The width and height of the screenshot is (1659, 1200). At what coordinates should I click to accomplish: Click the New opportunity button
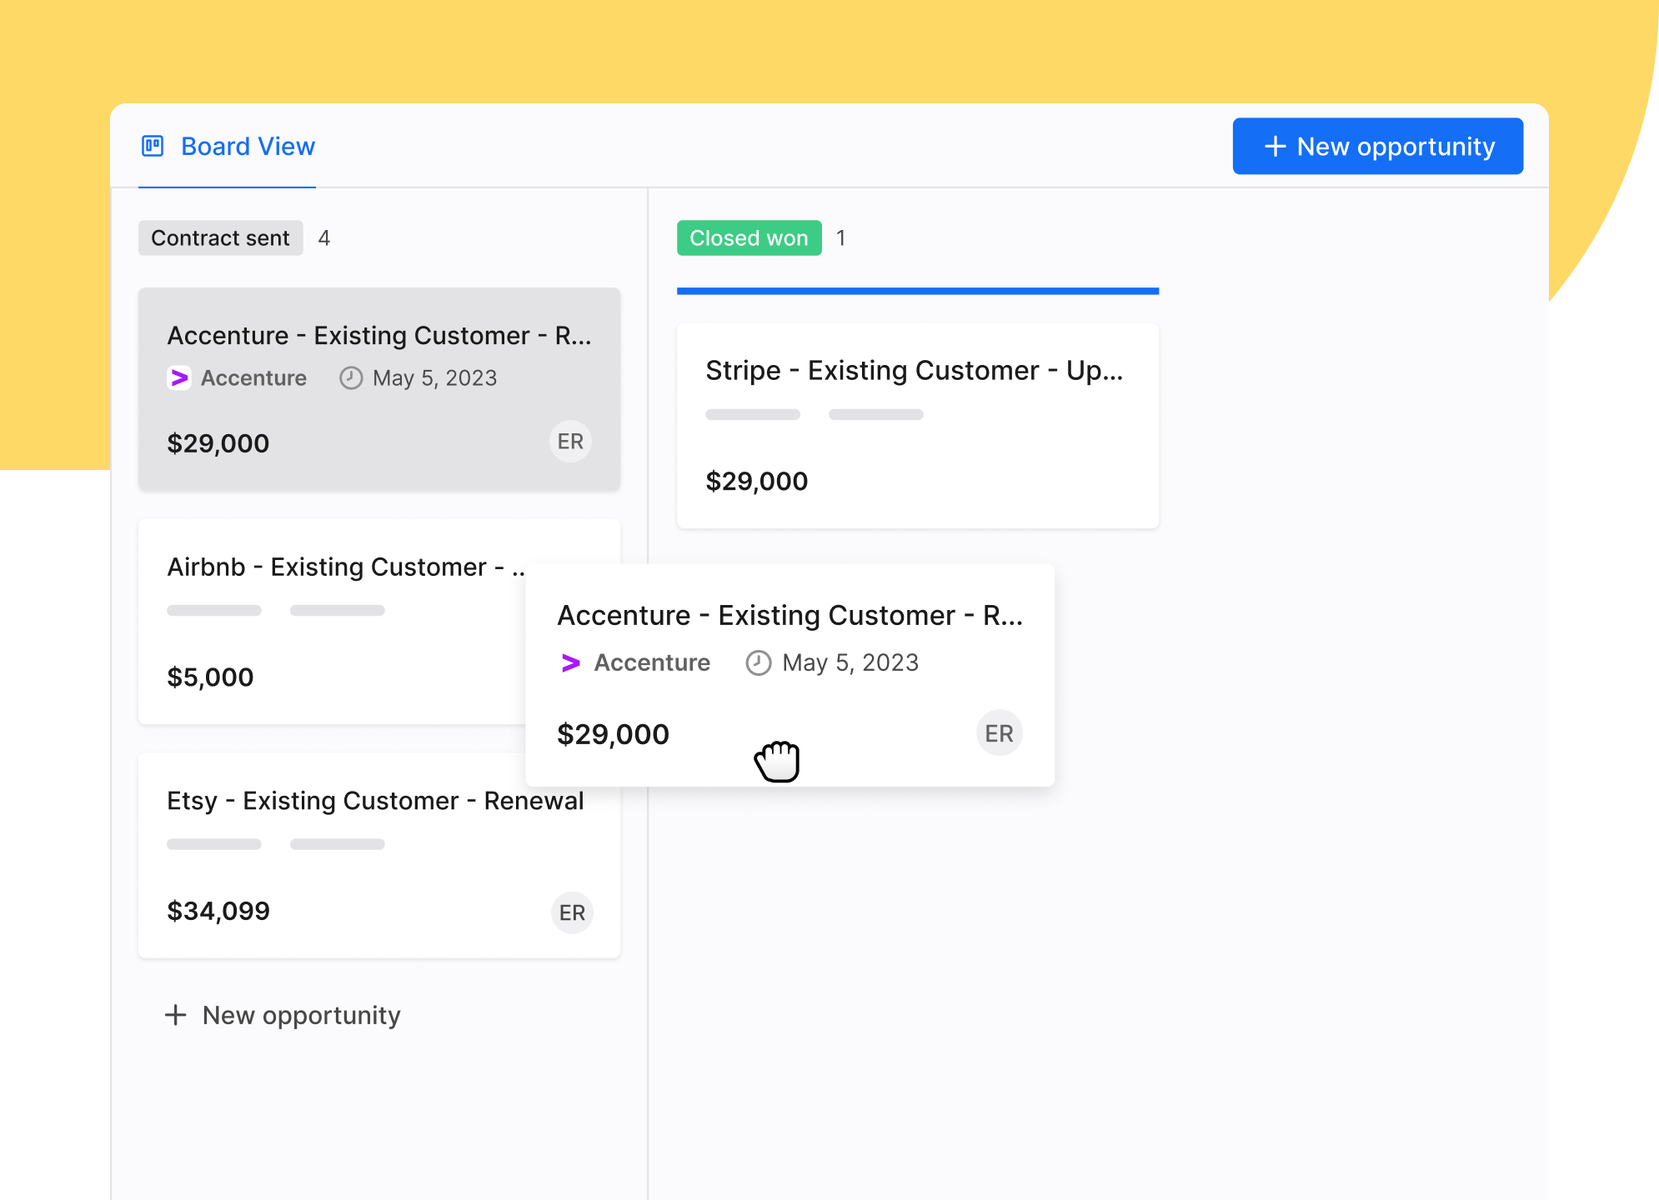tap(1377, 146)
